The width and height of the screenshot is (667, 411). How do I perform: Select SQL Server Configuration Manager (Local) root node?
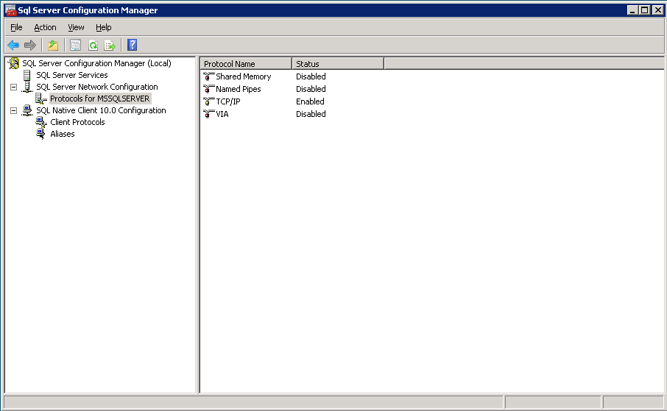(x=96, y=63)
